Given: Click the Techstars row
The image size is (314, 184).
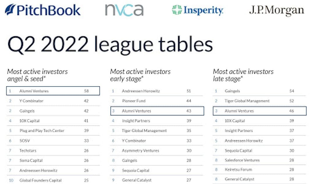Looking at the screenshot, I should click(28, 151).
